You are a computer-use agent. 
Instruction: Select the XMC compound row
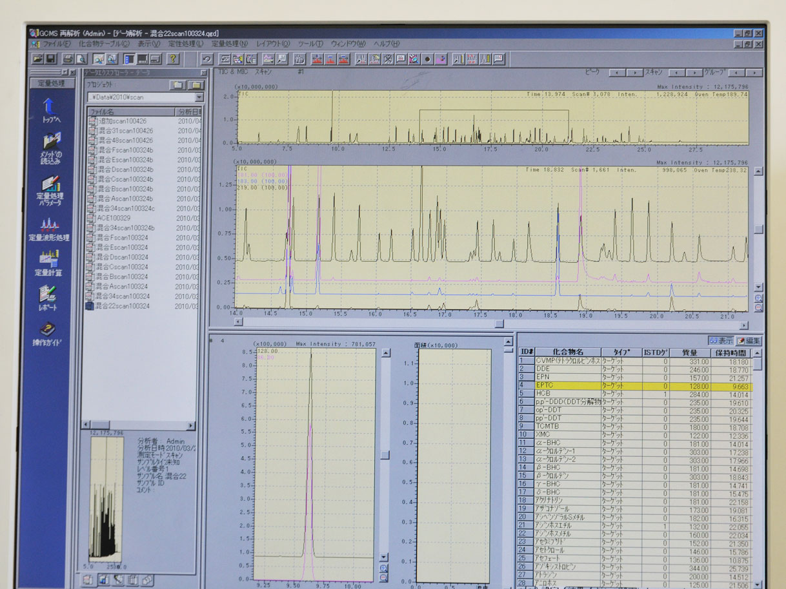[x=635, y=434]
